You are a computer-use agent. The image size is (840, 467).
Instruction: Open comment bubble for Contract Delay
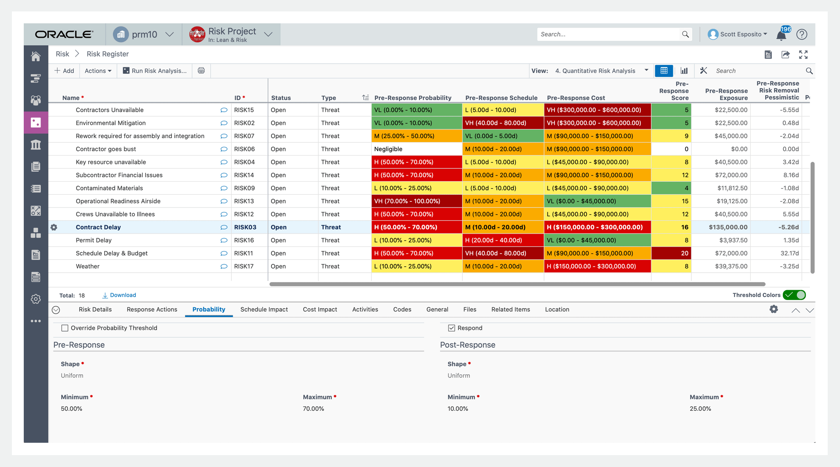224,227
